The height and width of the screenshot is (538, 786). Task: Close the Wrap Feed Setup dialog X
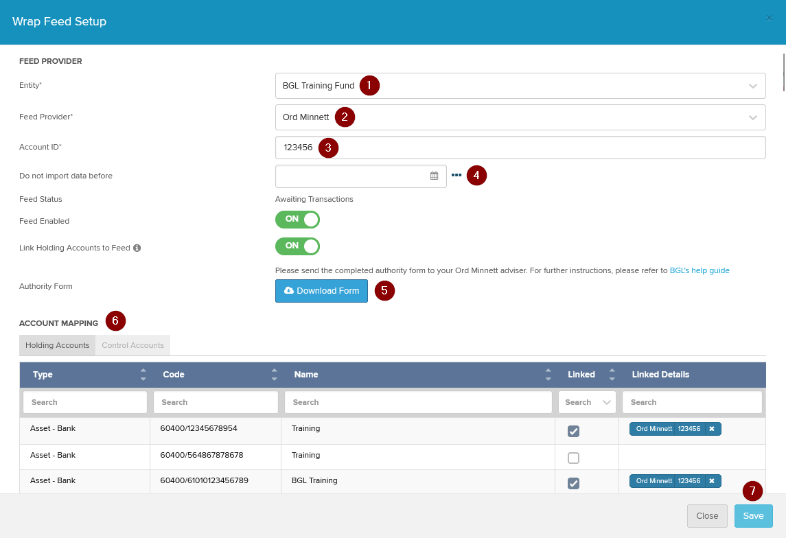[769, 18]
